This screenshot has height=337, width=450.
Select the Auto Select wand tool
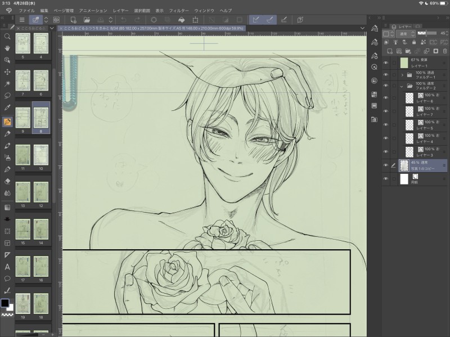click(7, 83)
